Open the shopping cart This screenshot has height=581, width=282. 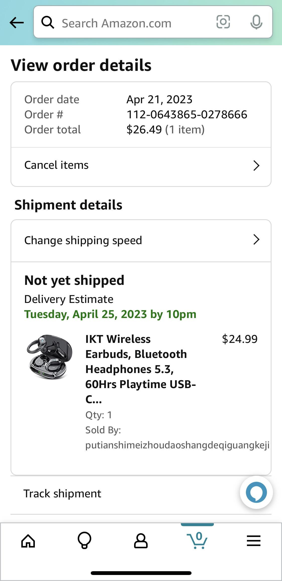click(197, 541)
